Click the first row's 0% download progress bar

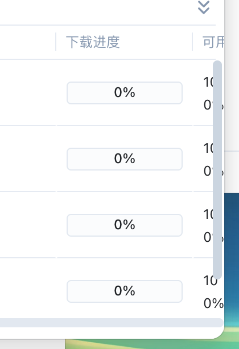pos(125,93)
